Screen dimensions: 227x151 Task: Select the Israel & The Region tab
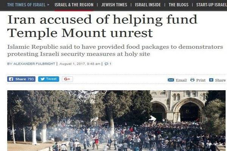click(74, 5)
